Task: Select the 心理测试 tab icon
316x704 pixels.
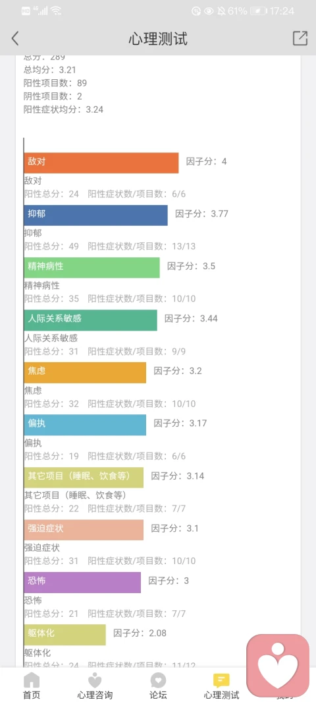Action: click(x=221, y=681)
